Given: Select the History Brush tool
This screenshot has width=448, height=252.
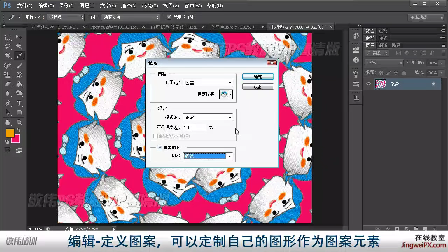Looking at the screenshot, I should tap(19, 75).
